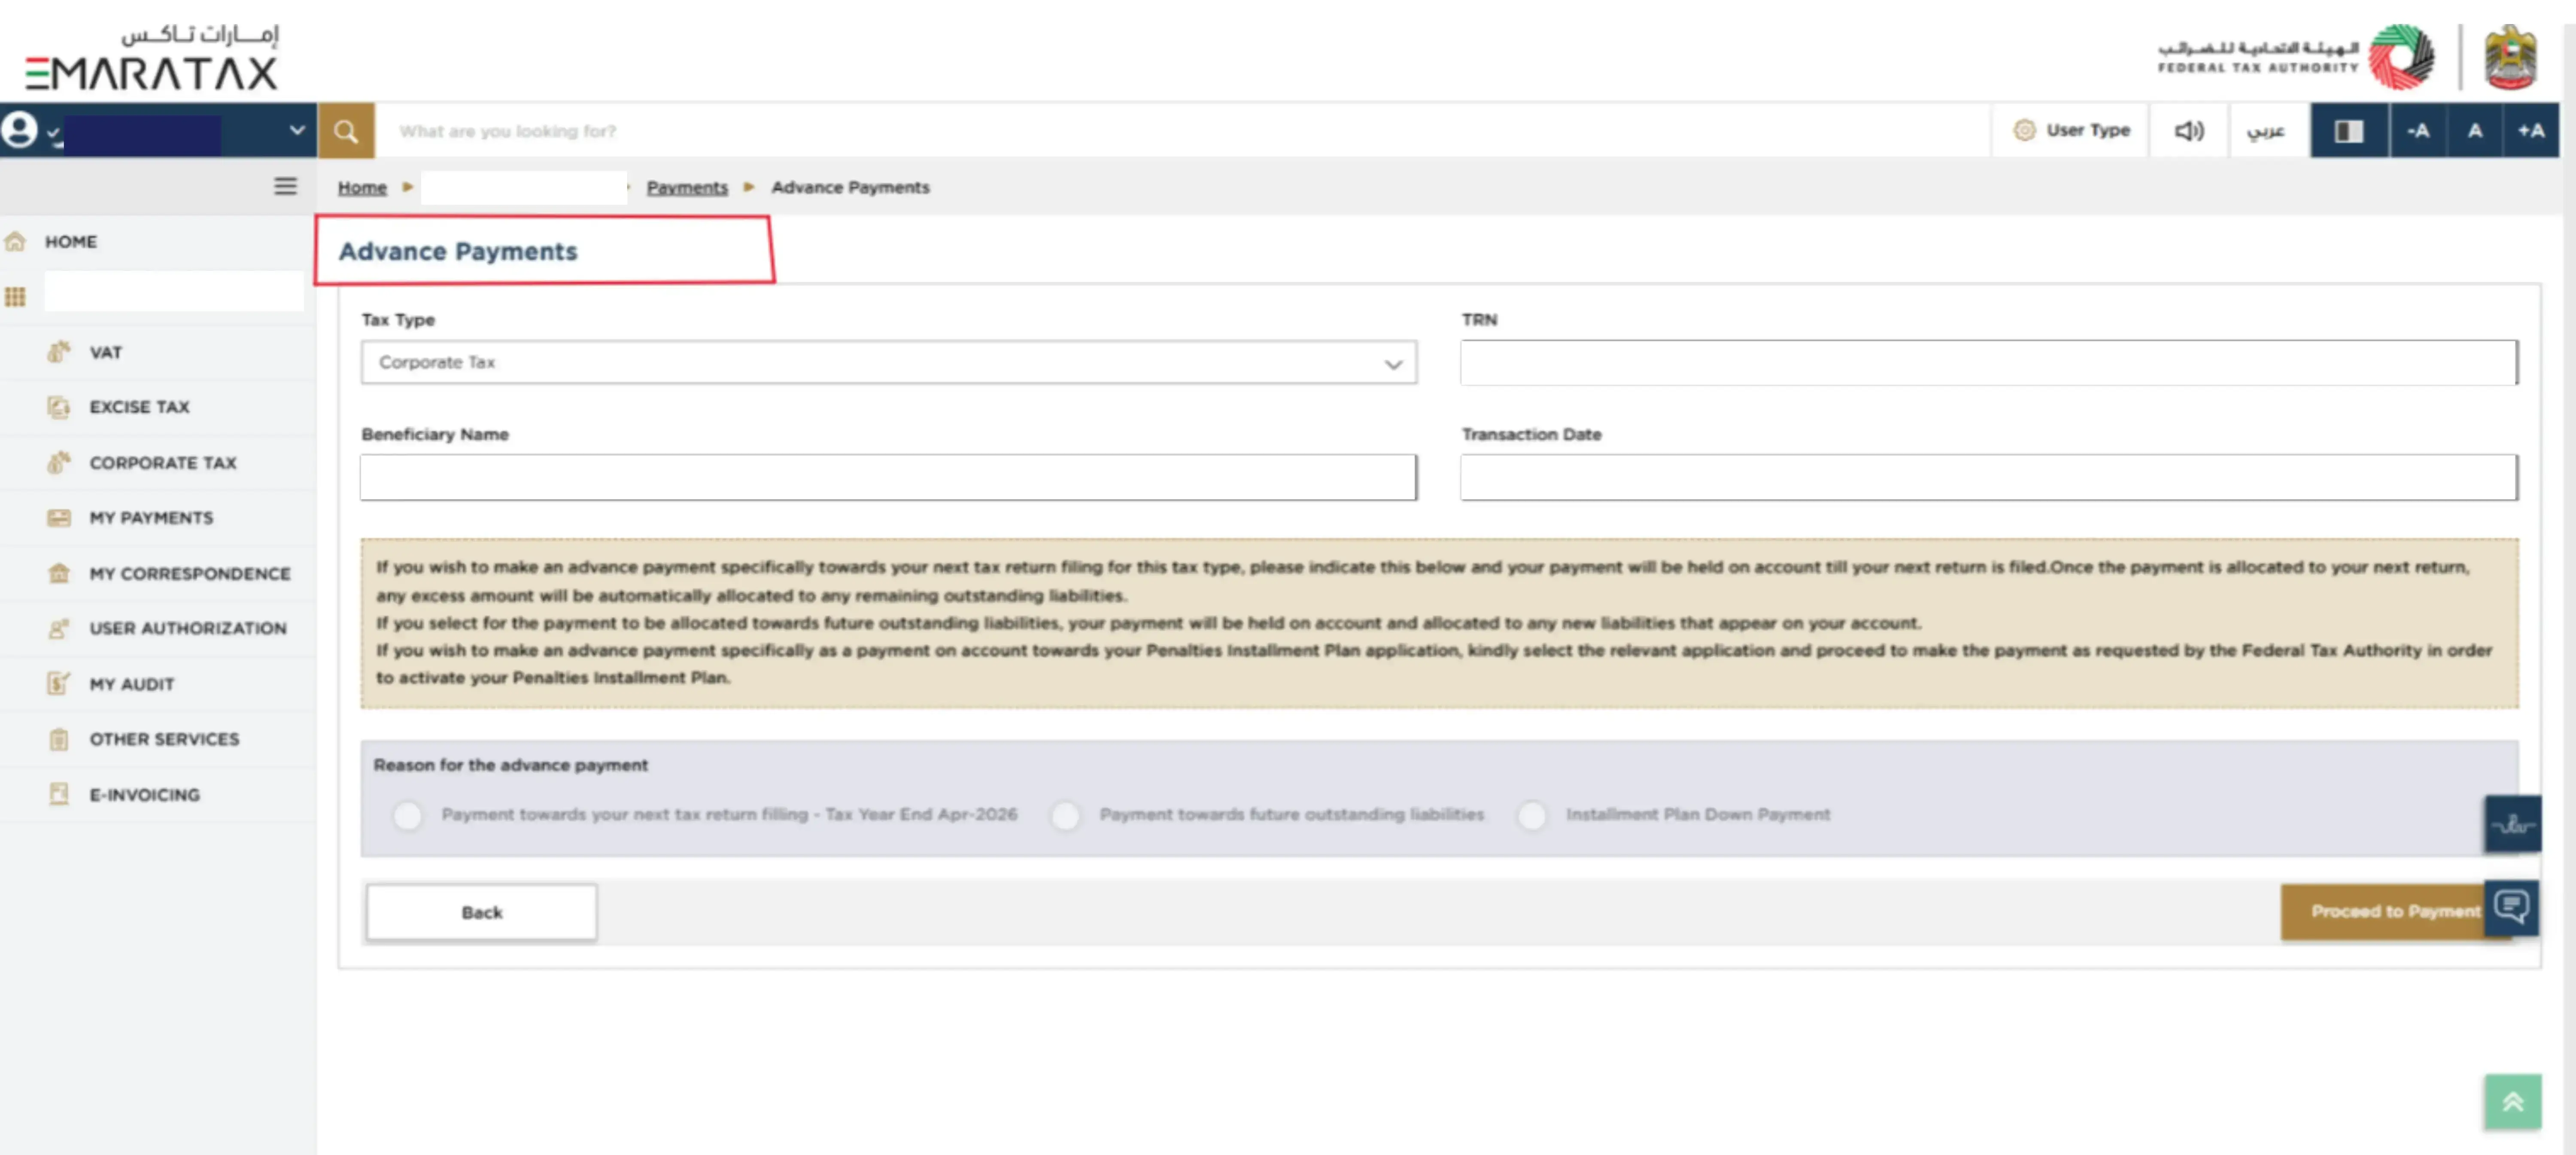Open the Excise Tax section
Viewport: 2576px width, 1155px height.
139,407
